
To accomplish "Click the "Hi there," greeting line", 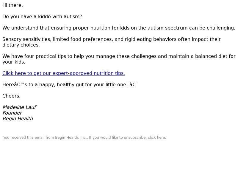I will click(x=12, y=5).
